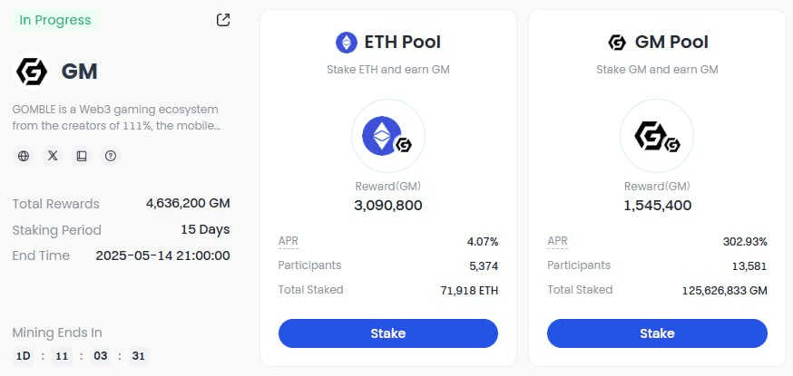Click the Ethereum icon in ETH Pool title

click(347, 43)
